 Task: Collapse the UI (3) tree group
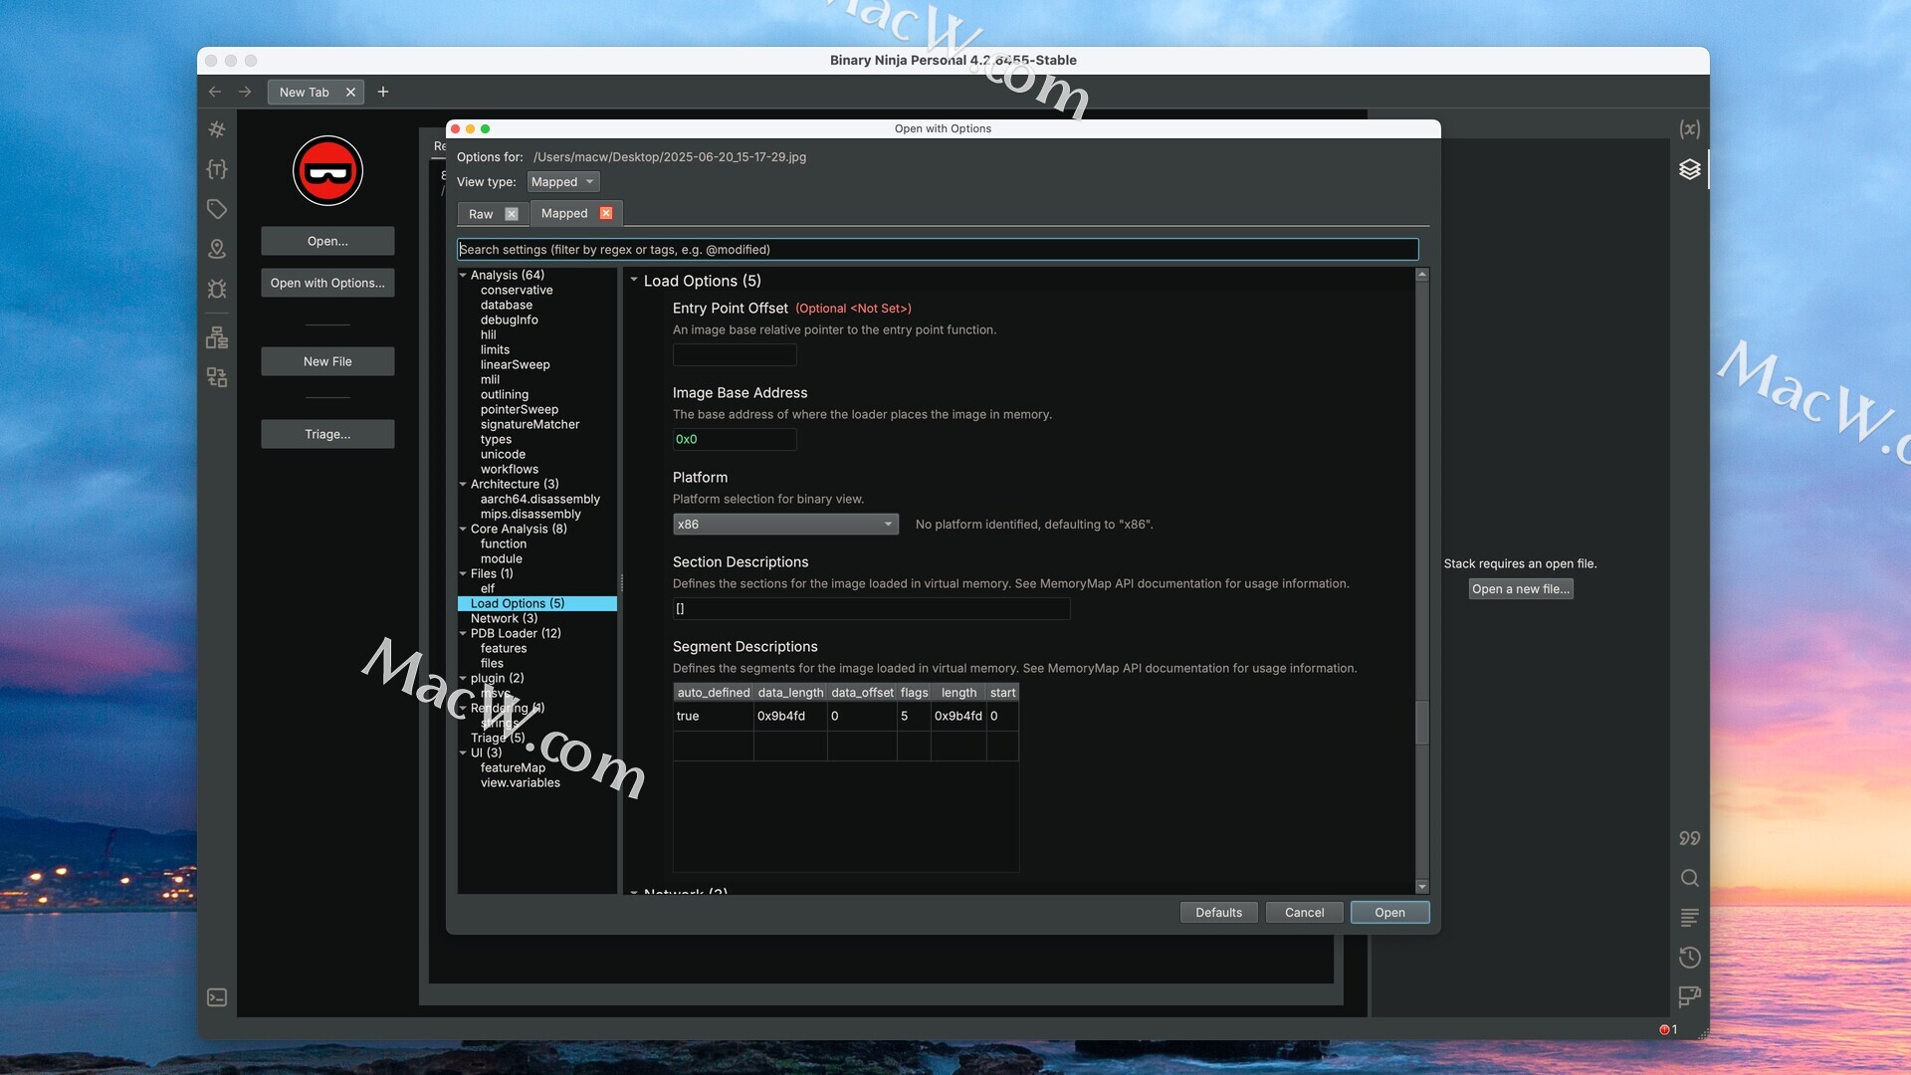click(463, 752)
